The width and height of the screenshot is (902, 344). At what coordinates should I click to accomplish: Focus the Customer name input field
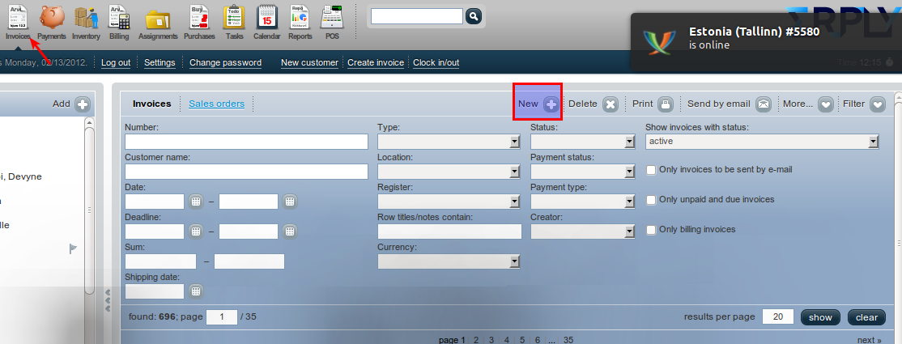246,172
